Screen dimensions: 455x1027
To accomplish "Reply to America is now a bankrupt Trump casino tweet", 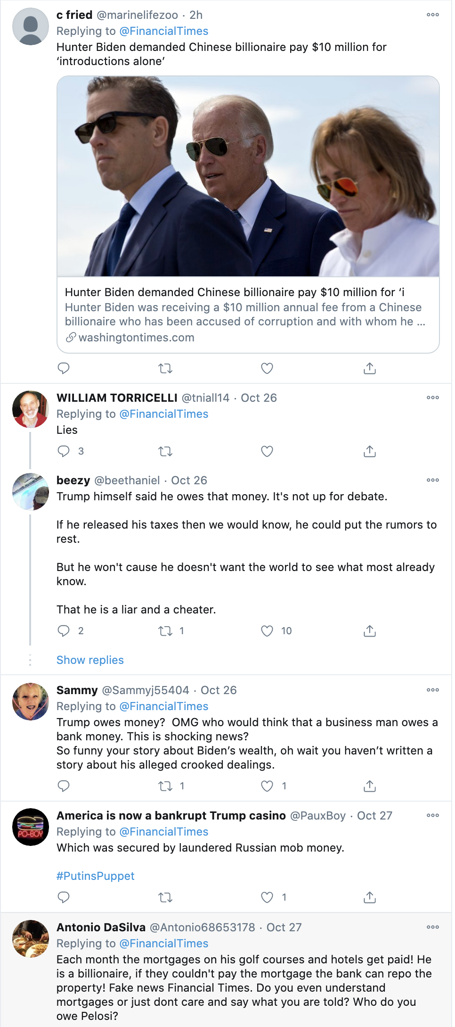I will tap(64, 897).
